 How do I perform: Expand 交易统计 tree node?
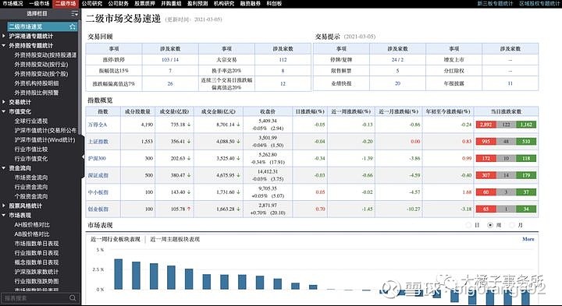(x=4, y=102)
